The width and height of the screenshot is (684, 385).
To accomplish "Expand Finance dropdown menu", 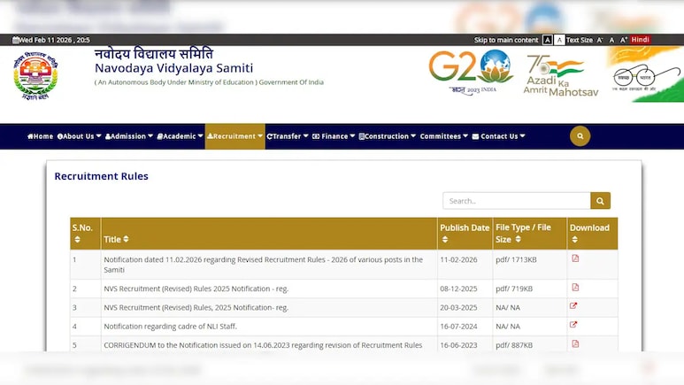I will [334, 136].
